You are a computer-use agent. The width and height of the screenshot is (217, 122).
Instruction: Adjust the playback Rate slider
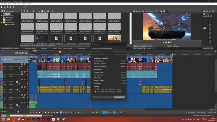tap(18, 112)
